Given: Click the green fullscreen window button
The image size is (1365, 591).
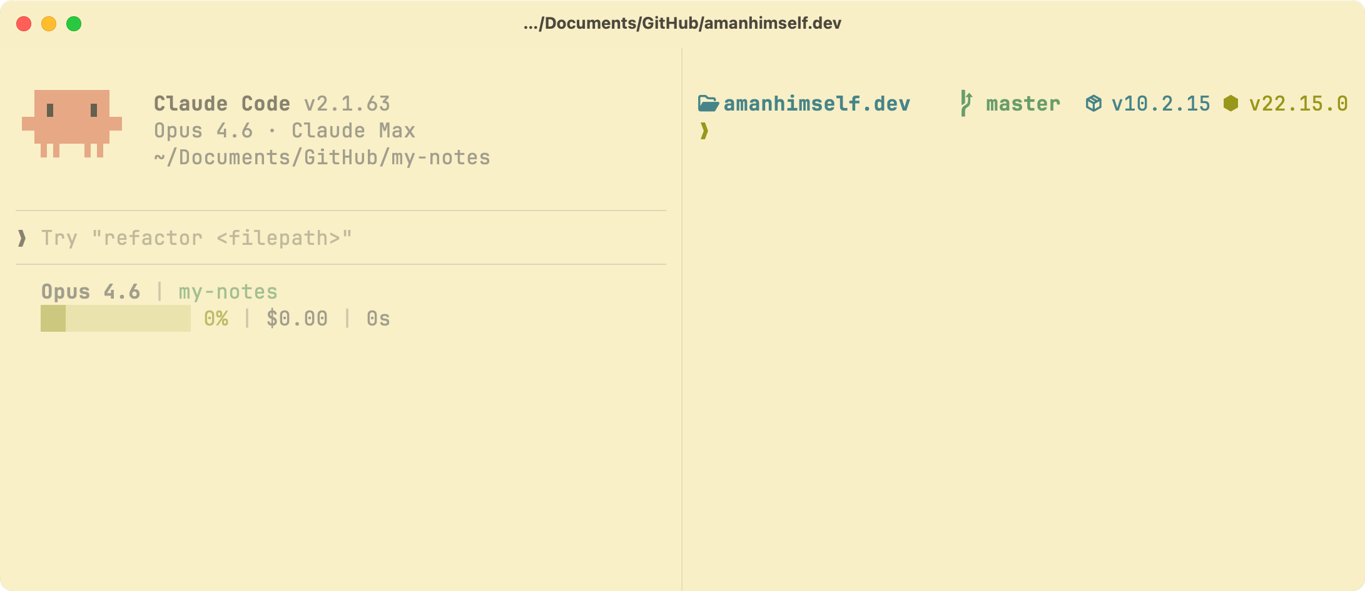Looking at the screenshot, I should coord(74,24).
